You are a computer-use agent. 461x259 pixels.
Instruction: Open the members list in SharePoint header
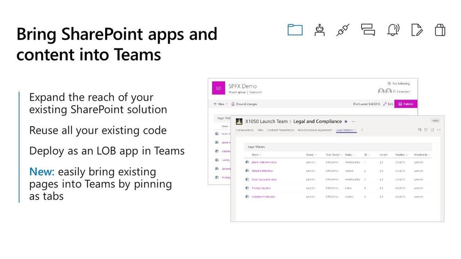(401, 92)
